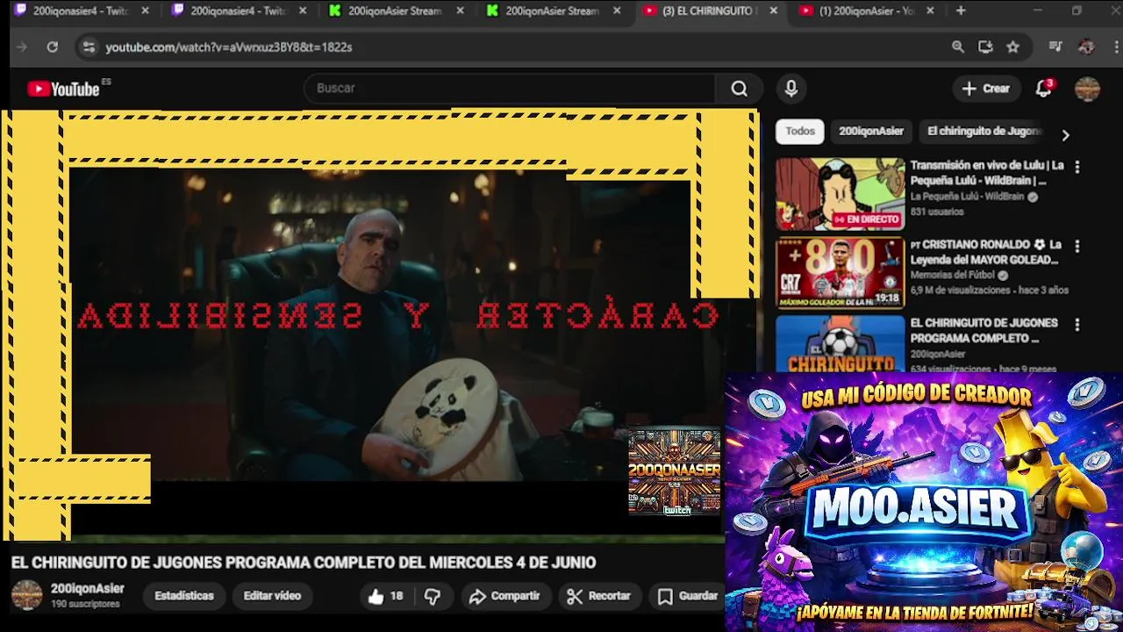Click the forward navigation arrow

coord(22,47)
